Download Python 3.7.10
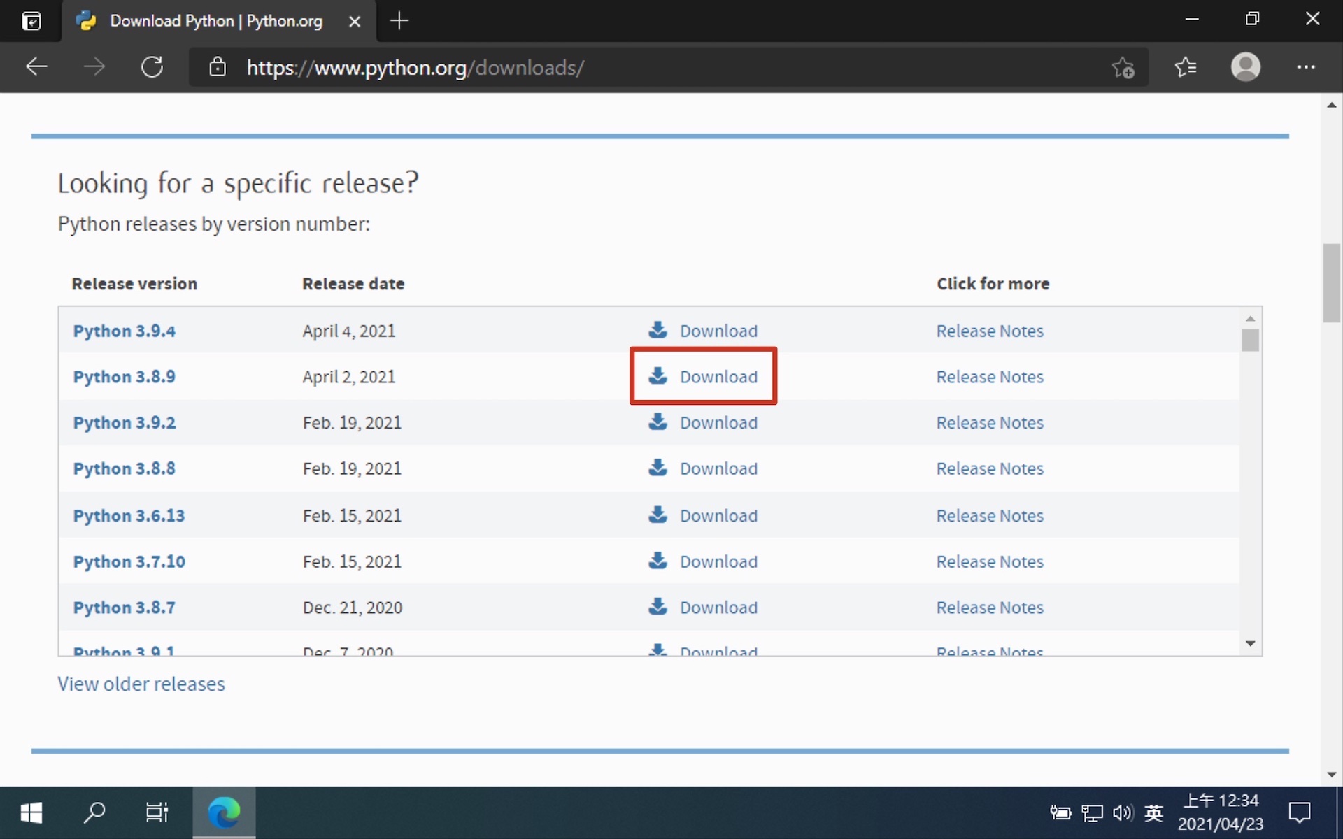 point(718,561)
